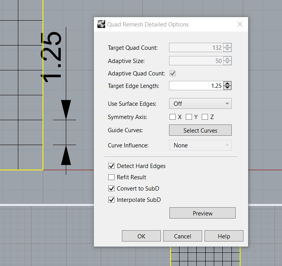The image size is (282, 266).
Task: Open the Use Surface Edges dropdown
Action: click(200, 103)
